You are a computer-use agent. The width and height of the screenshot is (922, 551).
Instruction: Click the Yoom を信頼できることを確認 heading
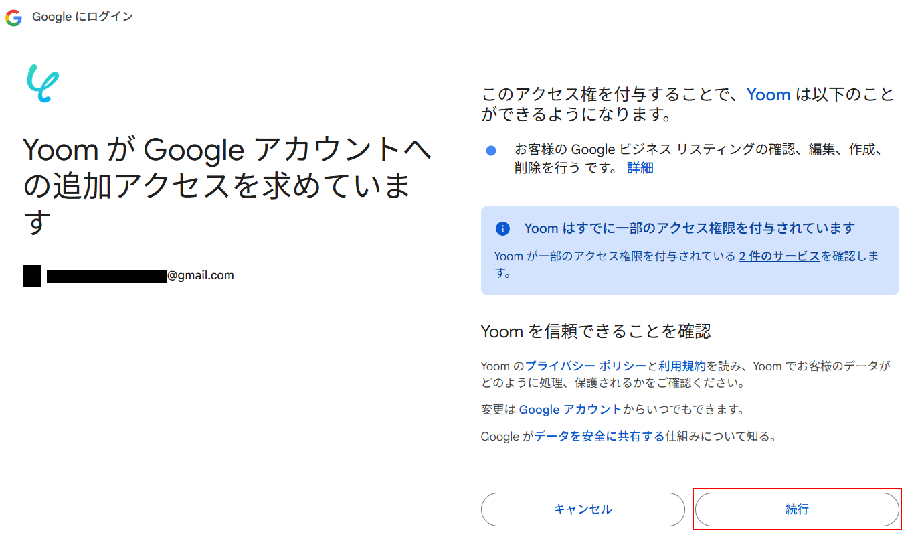tap(595, 331)
